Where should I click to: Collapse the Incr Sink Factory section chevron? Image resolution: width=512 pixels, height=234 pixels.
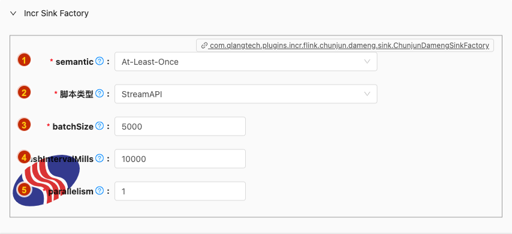tap(13, 13)
